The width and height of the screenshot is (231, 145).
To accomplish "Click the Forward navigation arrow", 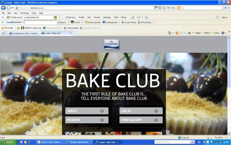I will [x=8, y=8].
